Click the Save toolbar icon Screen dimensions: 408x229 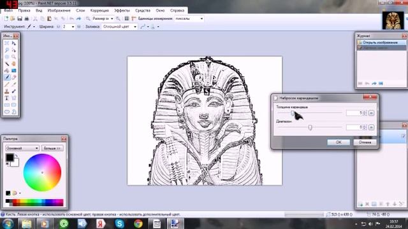[20, 18]
